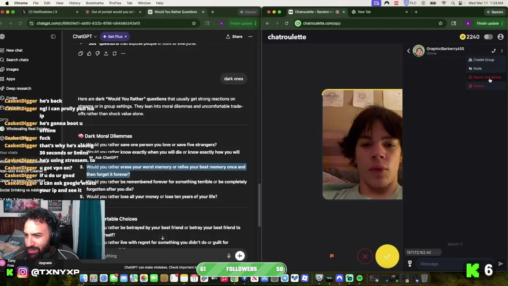This screenshot has height=286, width=508.
Task: Open the Chrome Bookmarks menu
Action: (x=94, y=3)
